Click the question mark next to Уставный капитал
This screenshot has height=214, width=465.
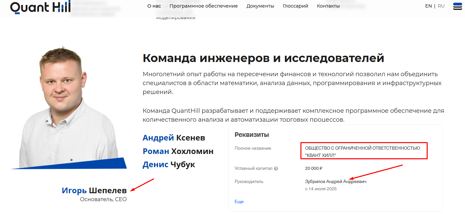click(276, 168)
